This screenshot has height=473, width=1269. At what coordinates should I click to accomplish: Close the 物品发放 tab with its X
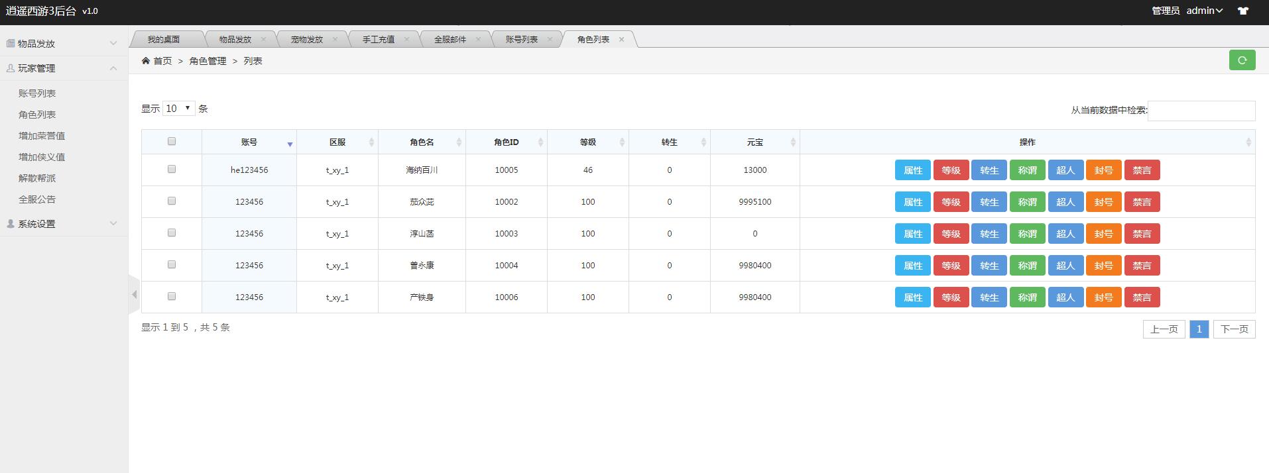point(263,40)
